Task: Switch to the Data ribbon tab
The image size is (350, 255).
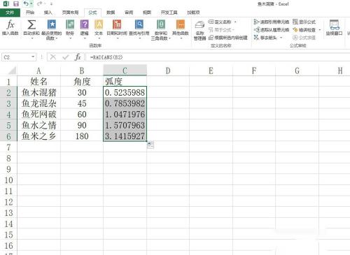Action: click(x=111, y=13)
